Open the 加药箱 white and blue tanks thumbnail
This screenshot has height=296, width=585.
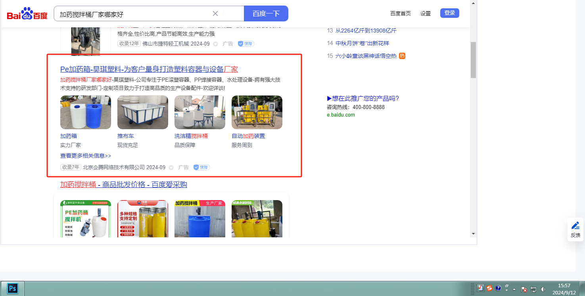[x=86, y=112]
